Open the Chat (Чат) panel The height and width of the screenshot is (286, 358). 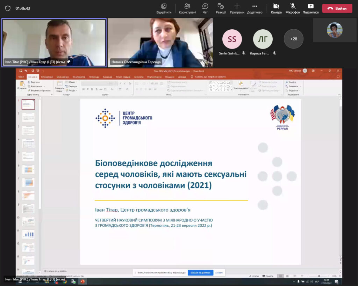[205, 8]
